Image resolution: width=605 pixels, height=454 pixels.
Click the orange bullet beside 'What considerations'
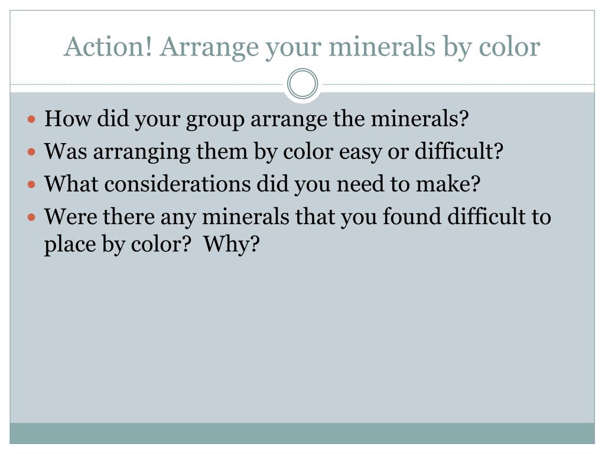coord(32,184)
